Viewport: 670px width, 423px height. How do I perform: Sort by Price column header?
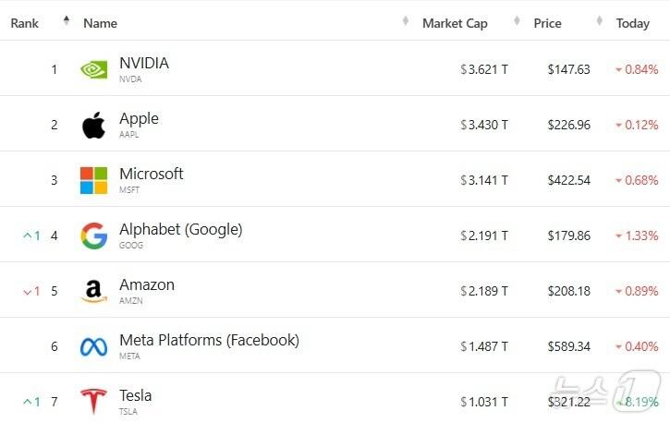(547, 23)
